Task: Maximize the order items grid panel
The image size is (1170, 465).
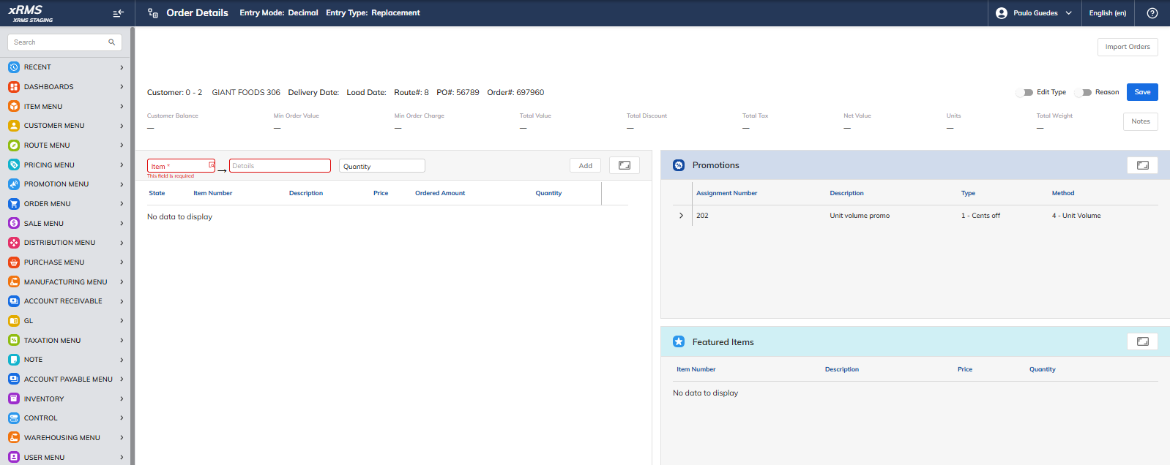Action: click(625, 165)
